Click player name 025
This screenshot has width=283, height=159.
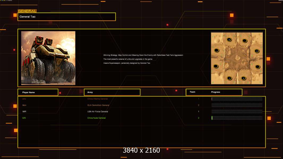(24, 118)
